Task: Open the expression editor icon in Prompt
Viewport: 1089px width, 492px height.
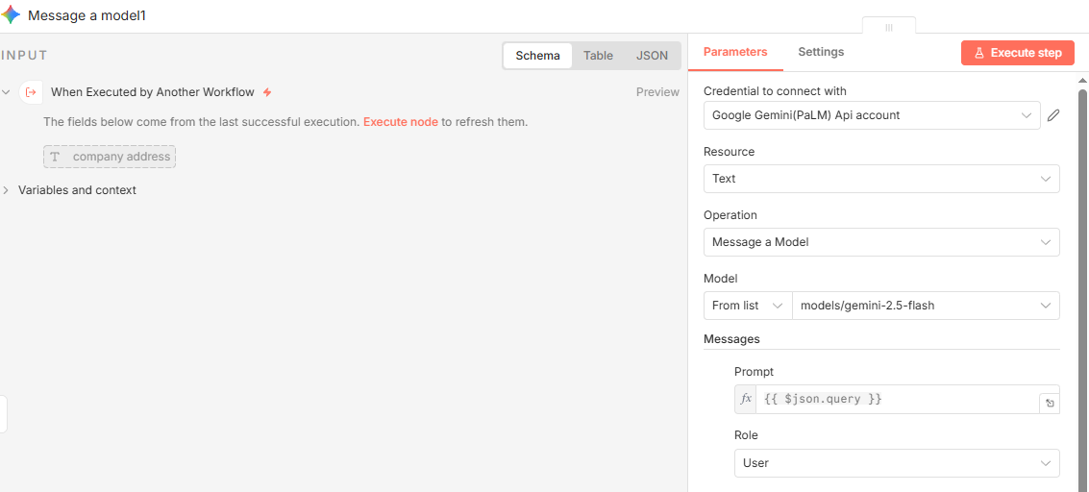Action: 1050,404
